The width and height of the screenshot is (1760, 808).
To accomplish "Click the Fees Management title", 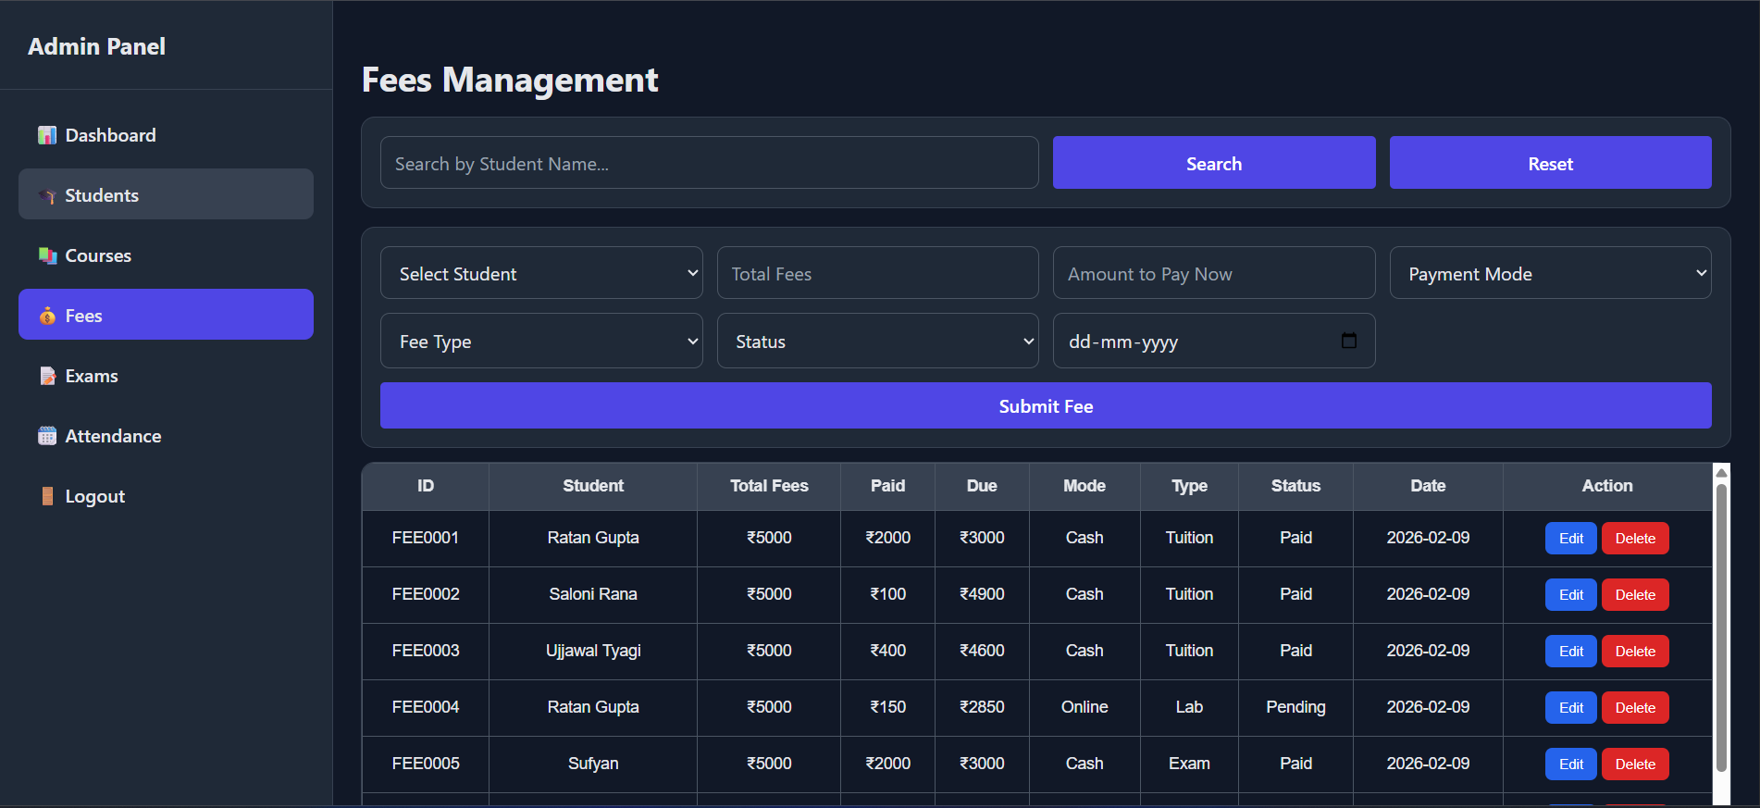I will 510,81.
